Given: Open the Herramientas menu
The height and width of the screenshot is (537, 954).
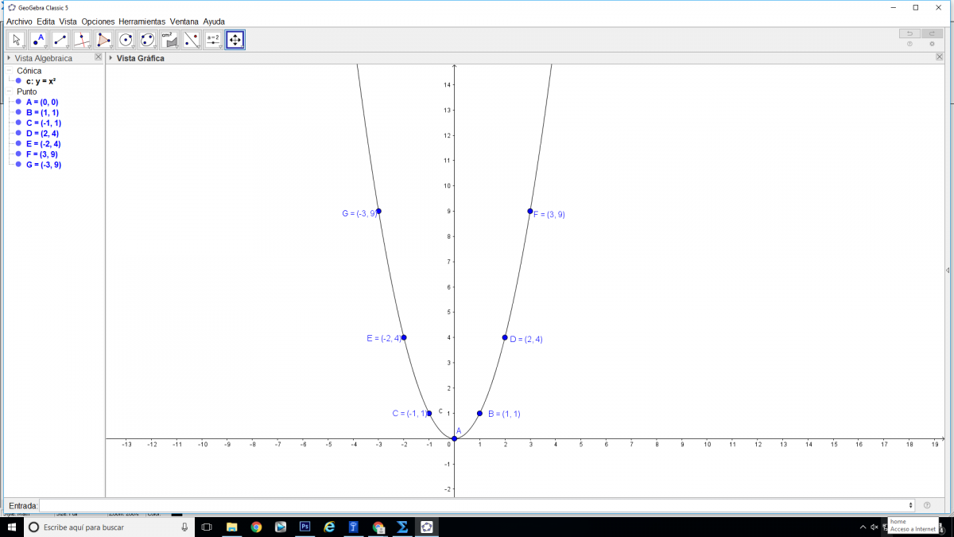Looking at the screenshot, I should click(x=142, y=21).
